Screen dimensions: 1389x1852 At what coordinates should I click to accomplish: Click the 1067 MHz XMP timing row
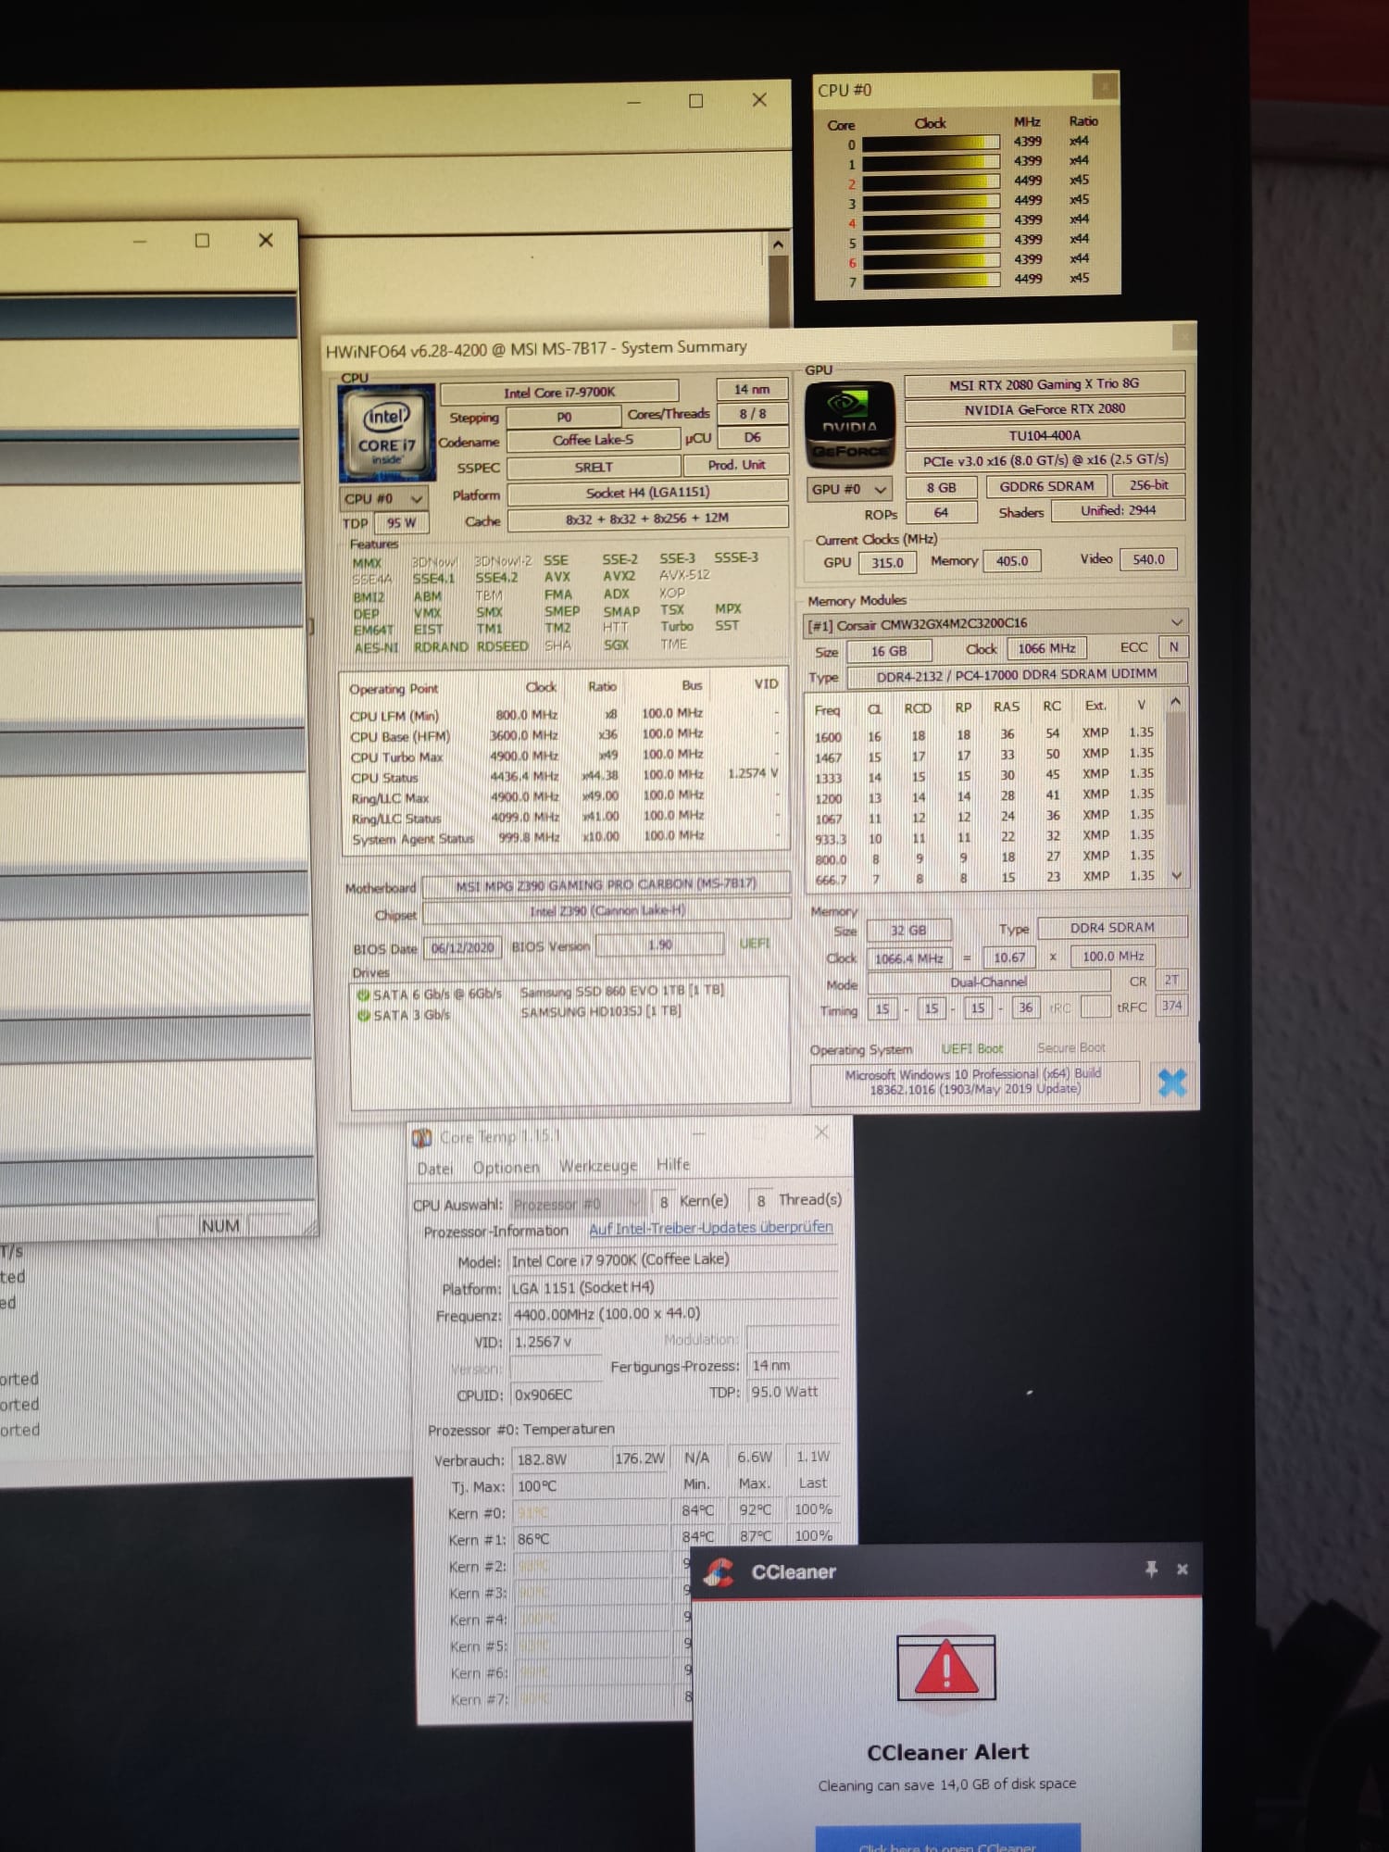pyautogui.click(x=985, y=817)
